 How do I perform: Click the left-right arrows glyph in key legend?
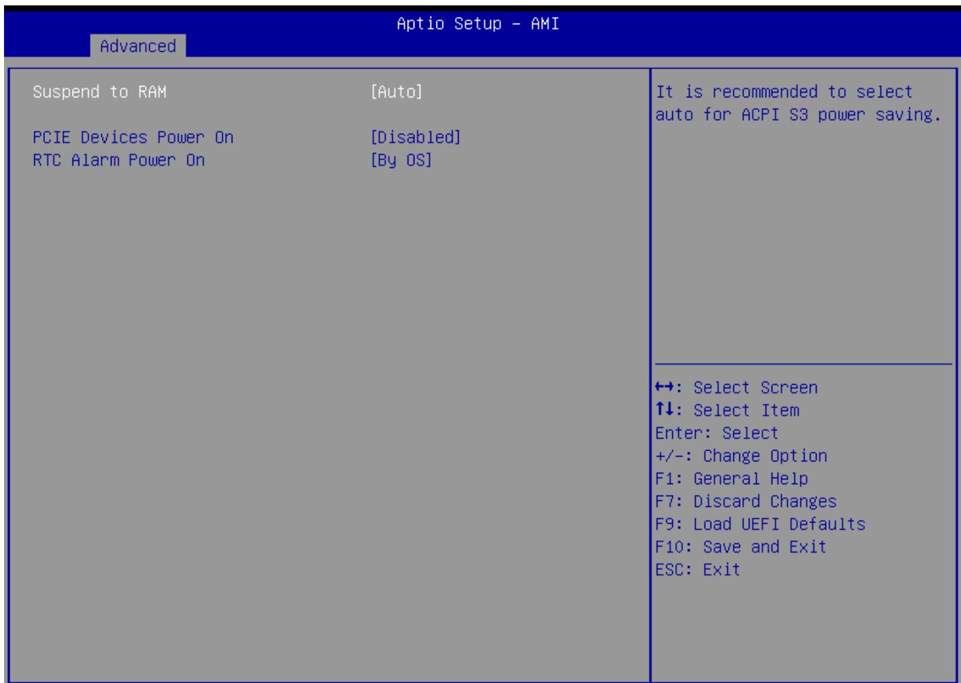click(x=666, y=388)
